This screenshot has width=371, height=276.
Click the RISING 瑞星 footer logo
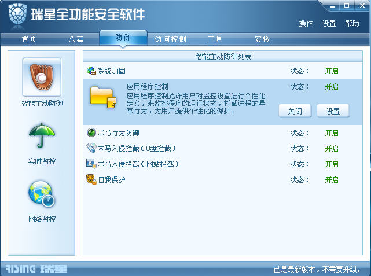36,269
